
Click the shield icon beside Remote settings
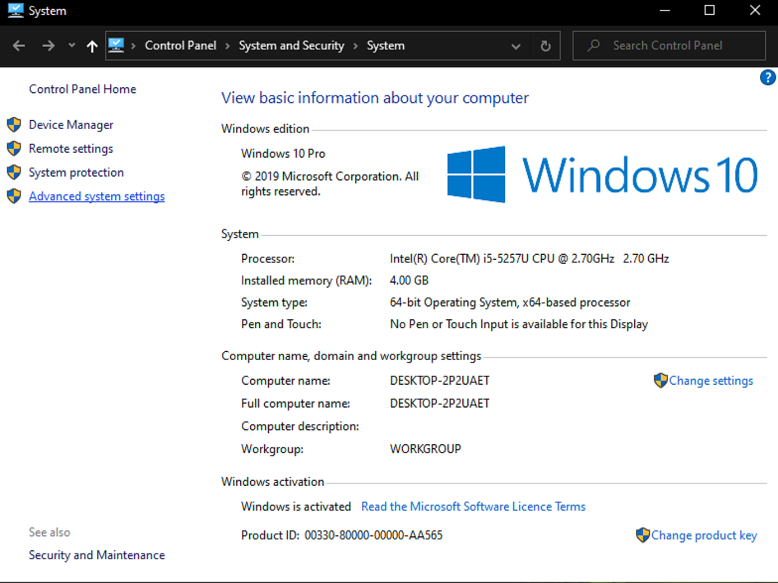coord(14,149)
